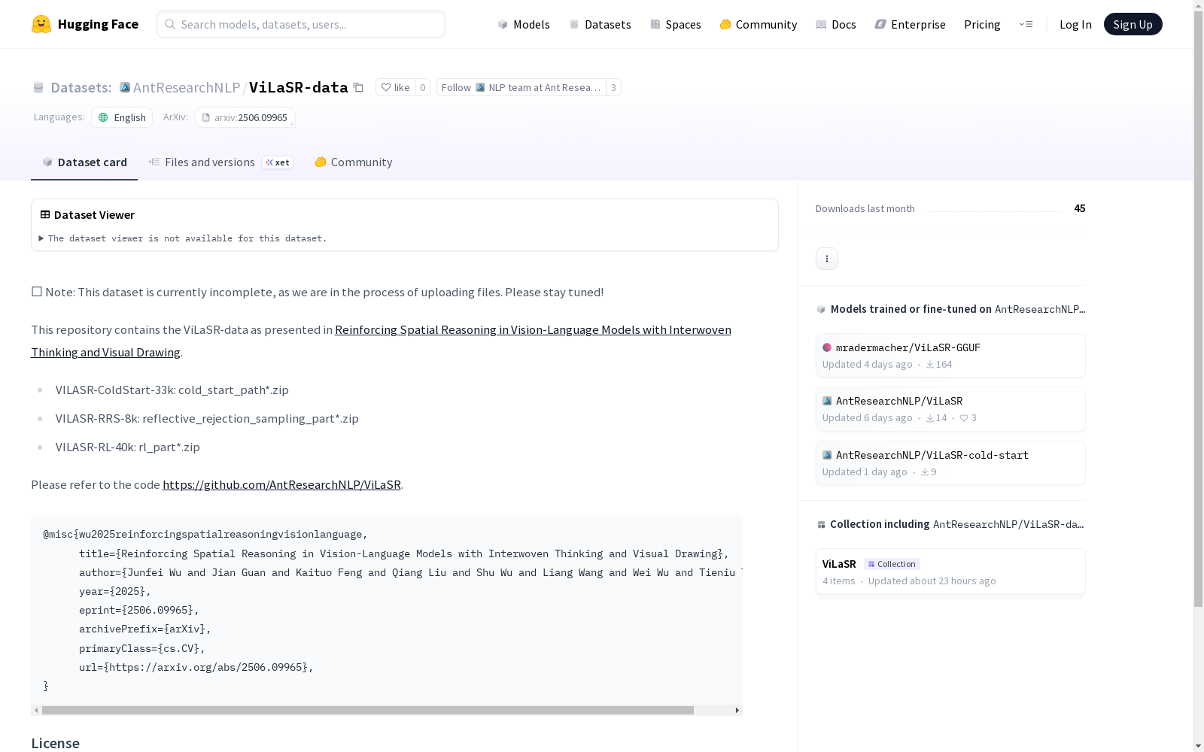Click the horizontal scrollbar under the citation code
The image size is (1204, 752).
tap(368, 710)
